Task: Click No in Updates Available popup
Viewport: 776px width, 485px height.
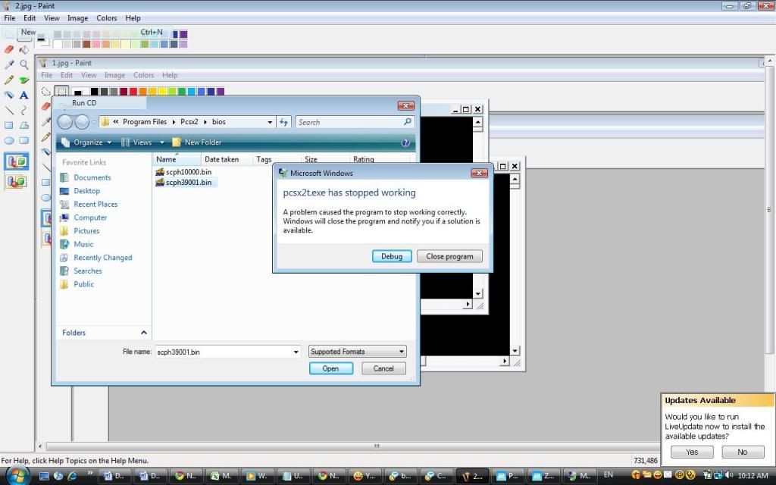Action: point(743,452)
